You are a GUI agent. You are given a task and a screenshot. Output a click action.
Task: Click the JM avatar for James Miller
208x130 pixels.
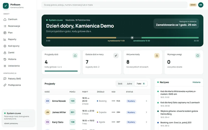pyautogui.click(x=48, y=112)
